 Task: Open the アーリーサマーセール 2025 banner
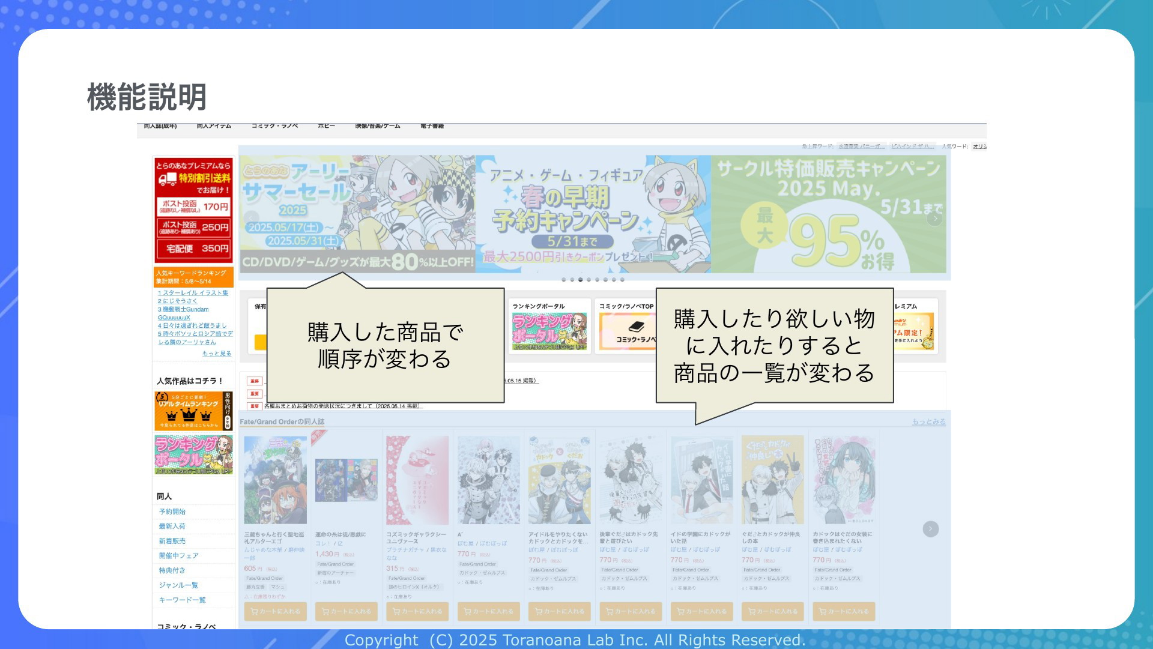click(x=357, y=214)
